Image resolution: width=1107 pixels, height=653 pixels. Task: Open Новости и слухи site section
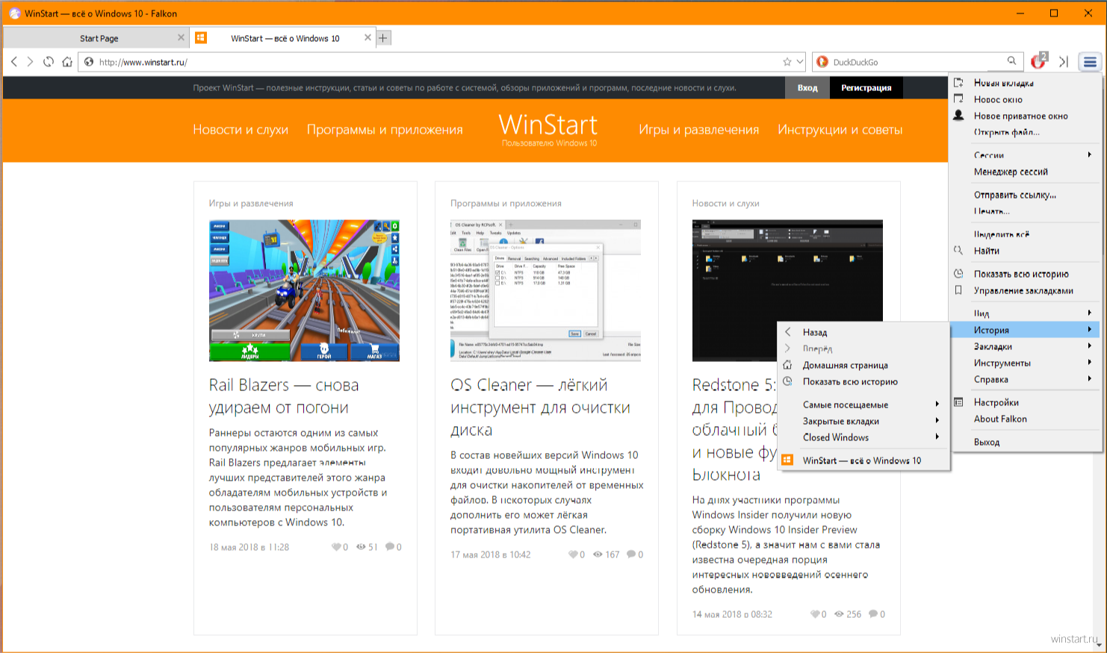click(x=241, y=129)
